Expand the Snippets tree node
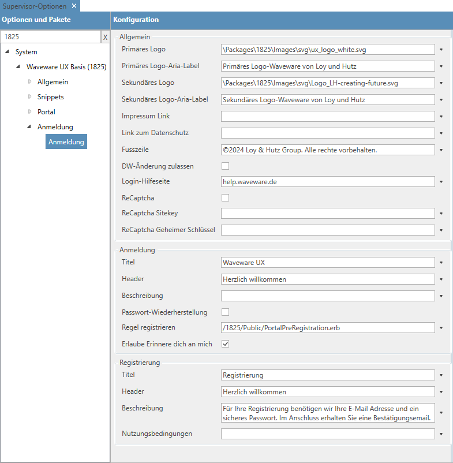Screen dimensions: 453x463 29,97
